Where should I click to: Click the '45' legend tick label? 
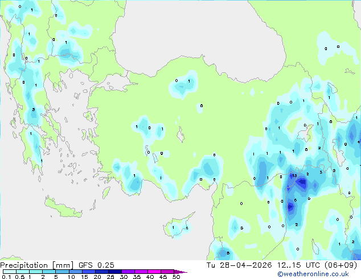[163, 277]
